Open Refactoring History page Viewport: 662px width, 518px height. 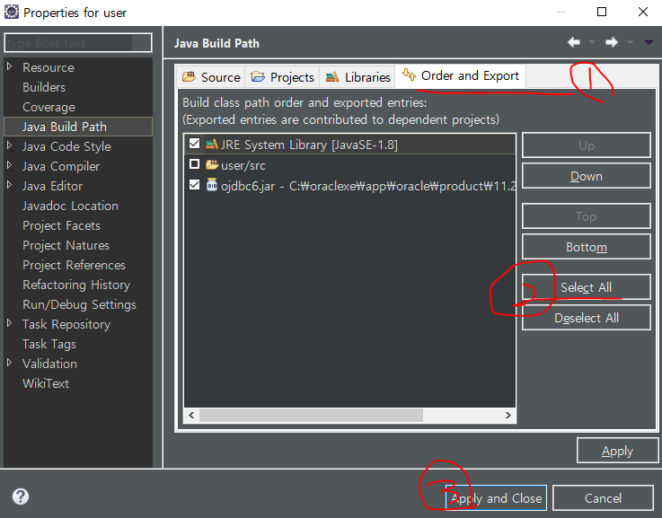click(x=76, y=285)
